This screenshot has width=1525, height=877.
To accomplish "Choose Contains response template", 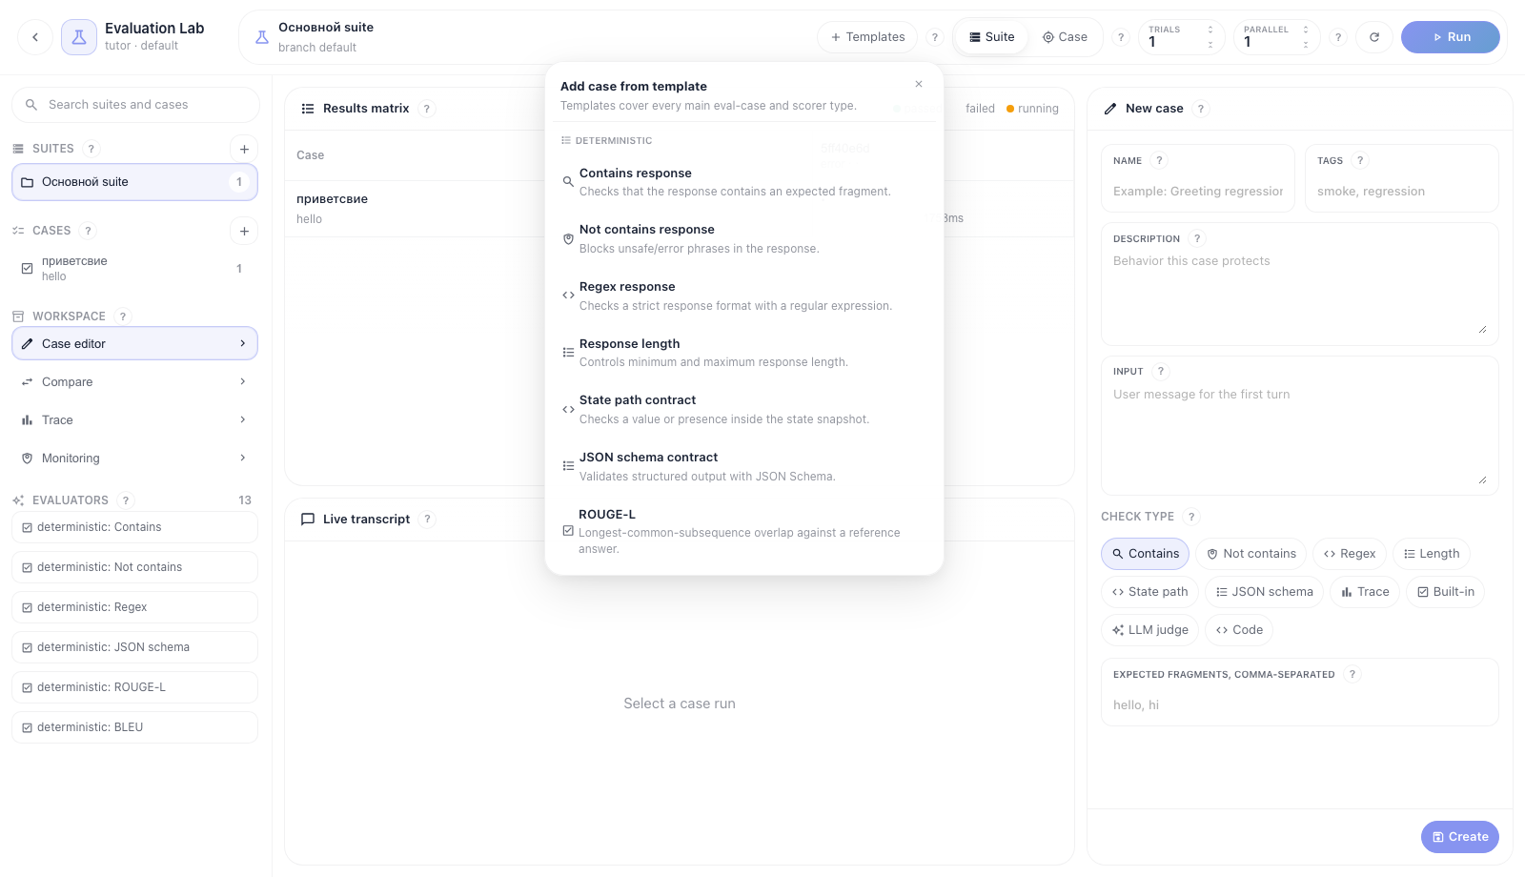I will (743, 182).
